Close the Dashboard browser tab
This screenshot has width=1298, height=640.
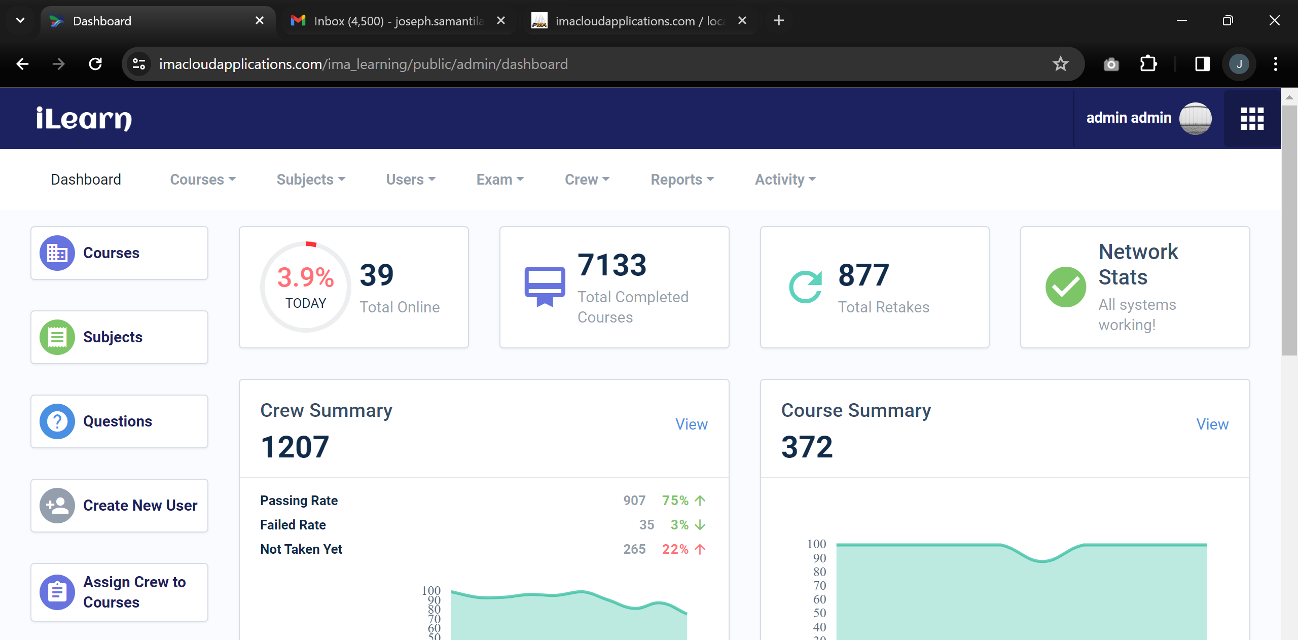[260, 20]
